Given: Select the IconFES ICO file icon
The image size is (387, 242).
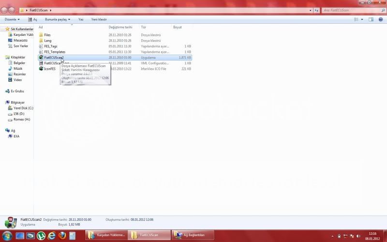Looking at the screenshot, I should (41, 69).
